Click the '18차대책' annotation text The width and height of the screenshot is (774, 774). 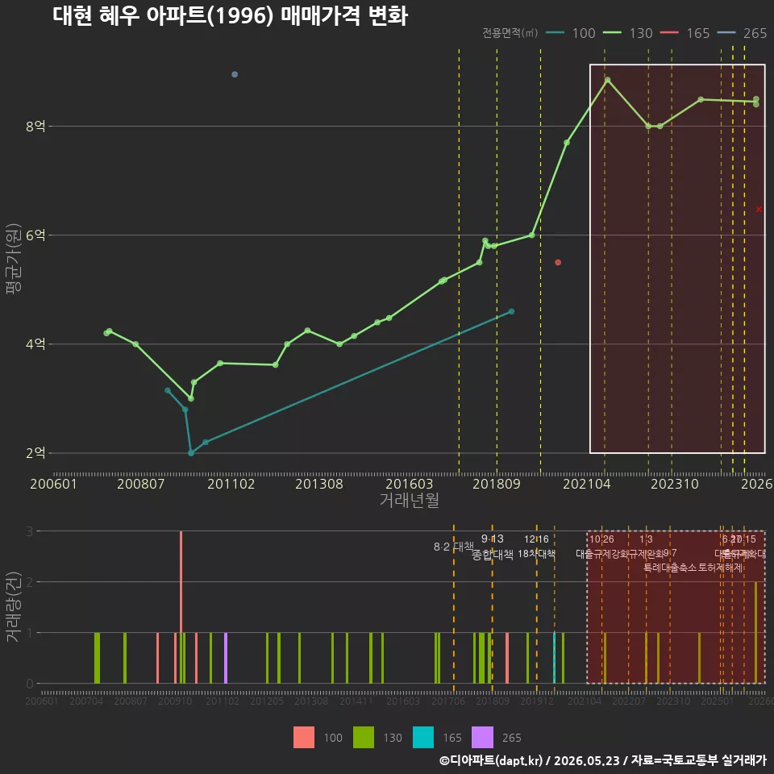pos(537,554)
